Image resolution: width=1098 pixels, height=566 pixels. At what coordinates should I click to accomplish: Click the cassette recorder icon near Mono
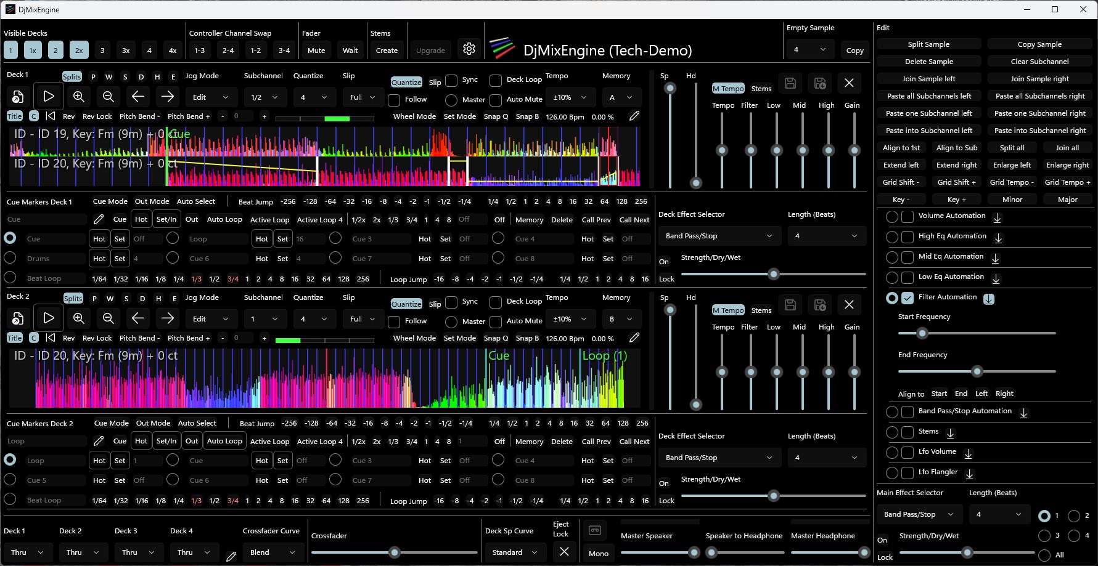point(596,529)
